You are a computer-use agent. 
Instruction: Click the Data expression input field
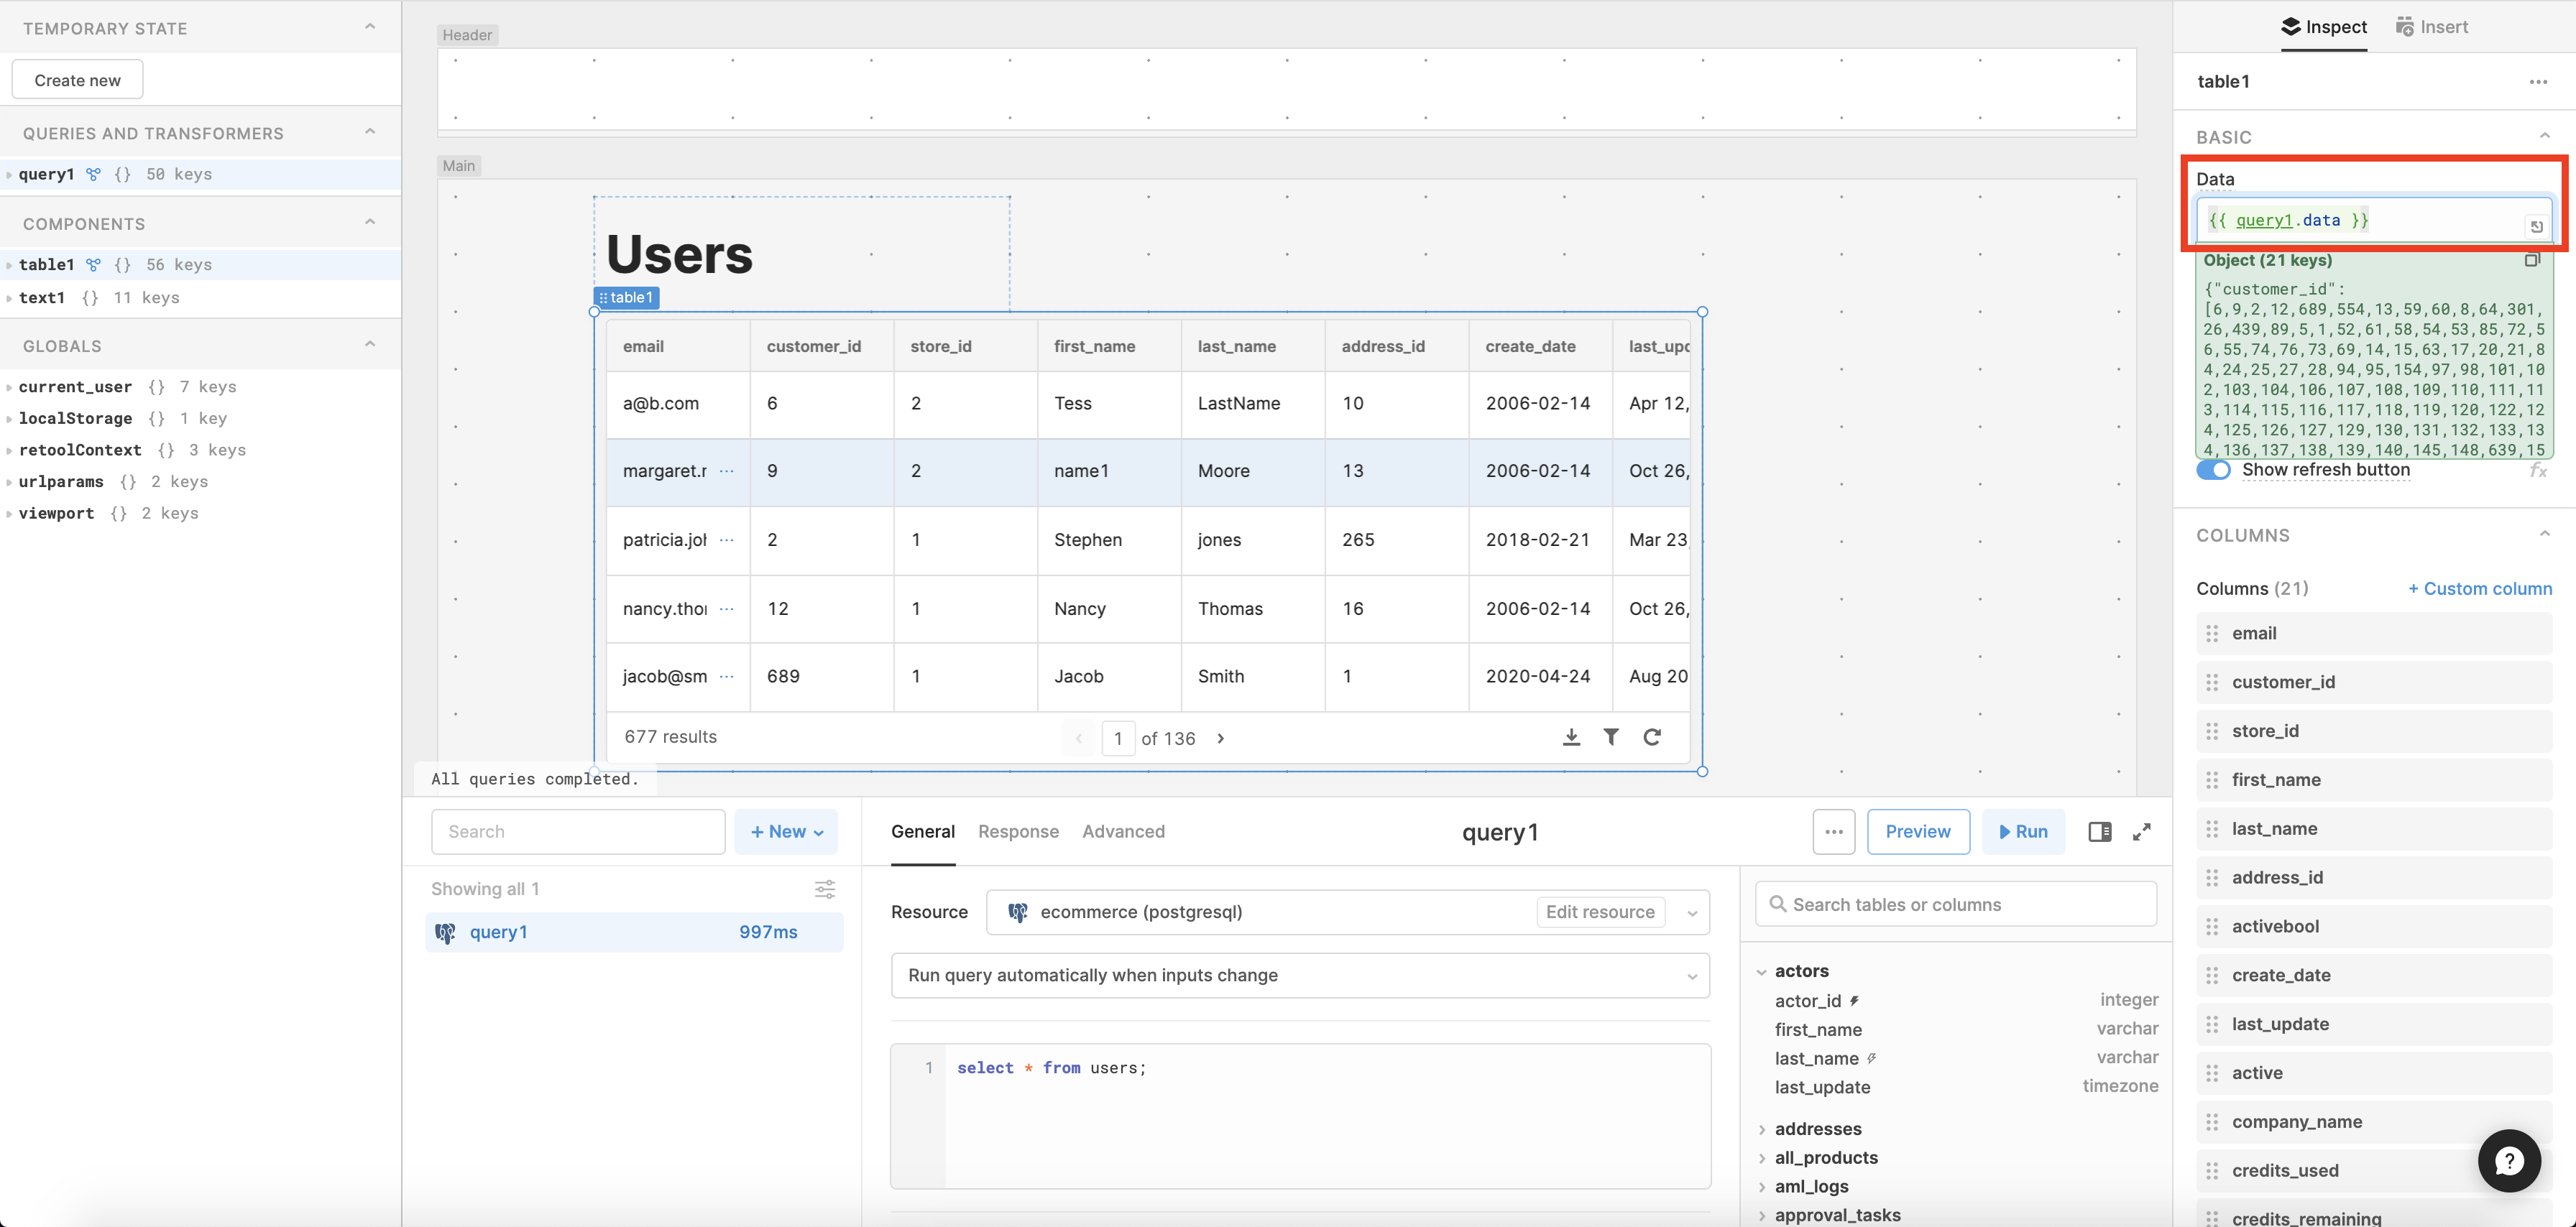[x=2373, y=221]
